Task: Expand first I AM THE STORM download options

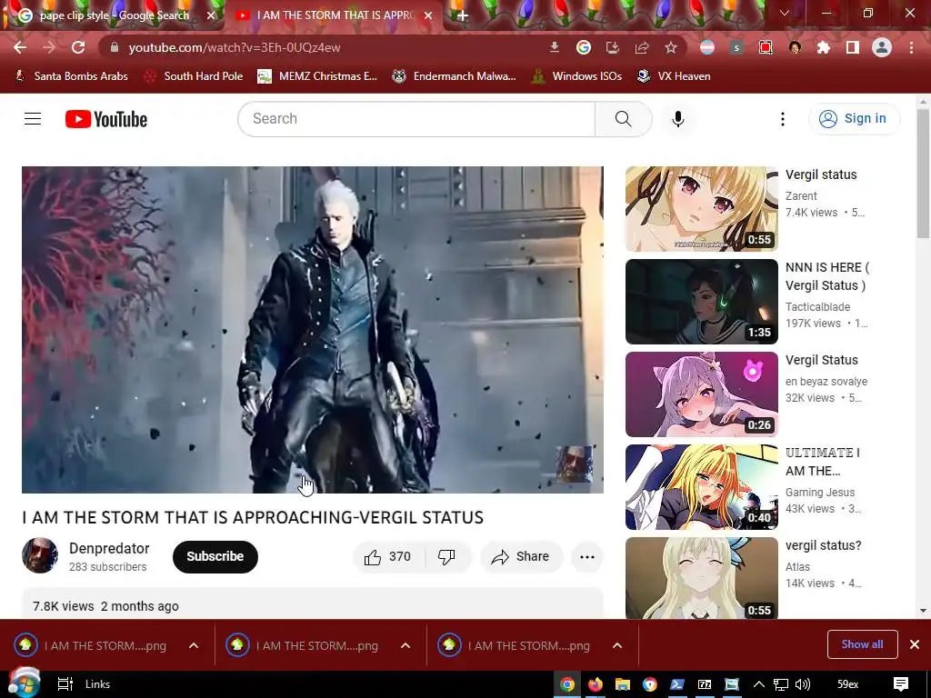Action: [194, 646]
